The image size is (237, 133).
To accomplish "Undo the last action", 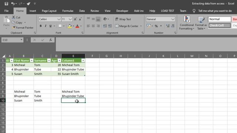I will [13, 4].
